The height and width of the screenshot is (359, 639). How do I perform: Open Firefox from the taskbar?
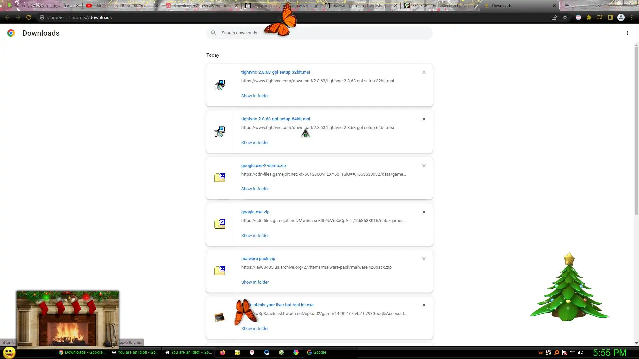tap(223, 352)
